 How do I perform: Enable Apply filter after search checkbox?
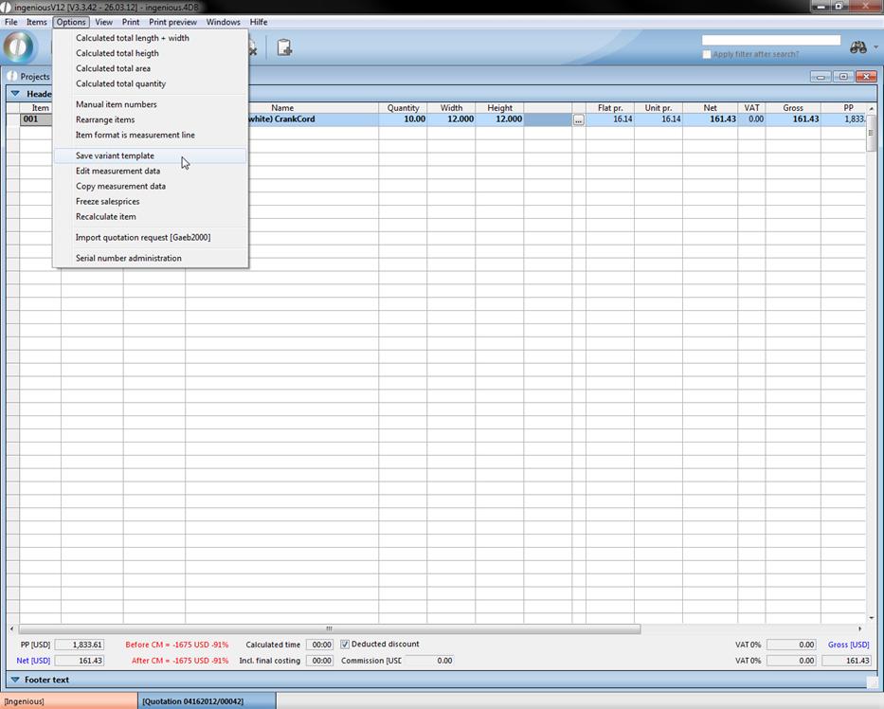[x=707, y=55]
